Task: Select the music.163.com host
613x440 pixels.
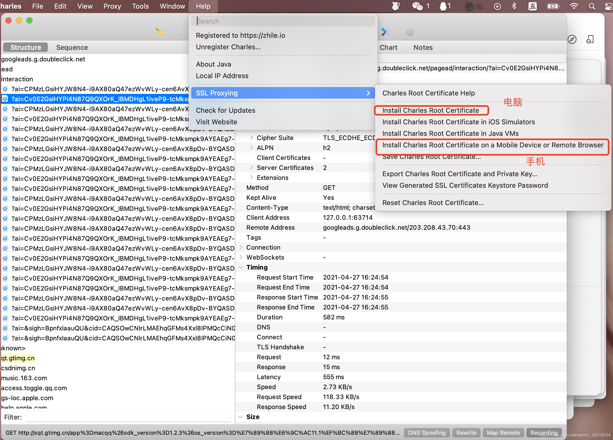Action: click(24, 378)
